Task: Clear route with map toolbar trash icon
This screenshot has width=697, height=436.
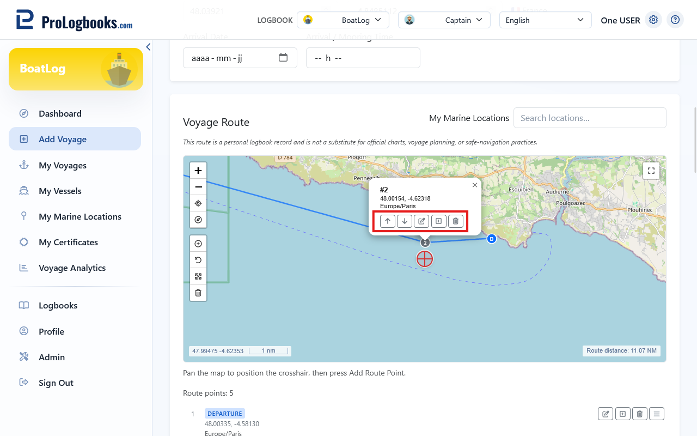Action: [x=198, y=293]
